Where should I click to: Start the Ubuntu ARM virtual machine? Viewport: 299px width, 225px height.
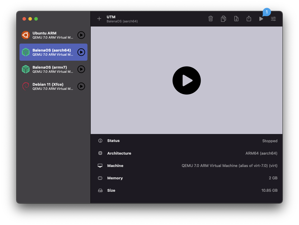coord(81,35)
